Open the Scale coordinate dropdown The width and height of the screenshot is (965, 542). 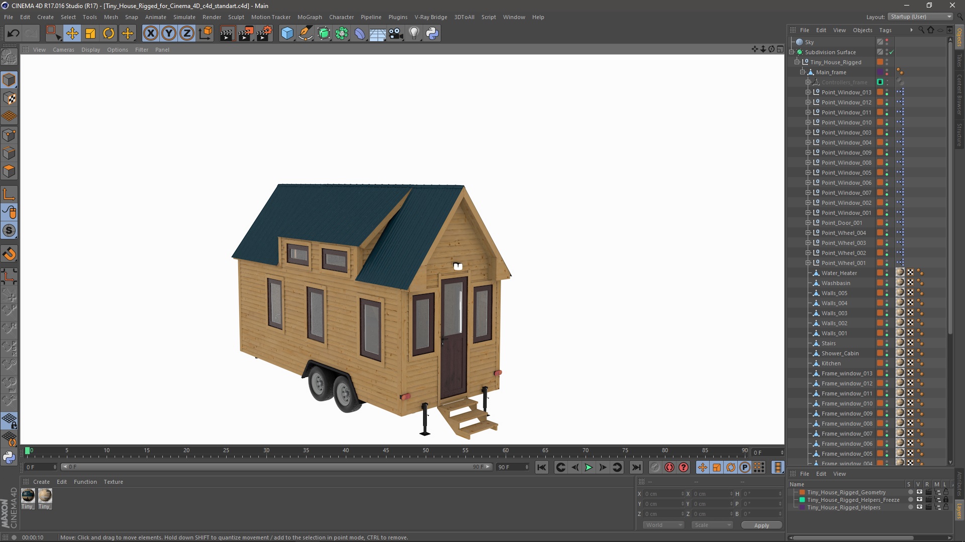pyautogui.click(x=712, y=525)
